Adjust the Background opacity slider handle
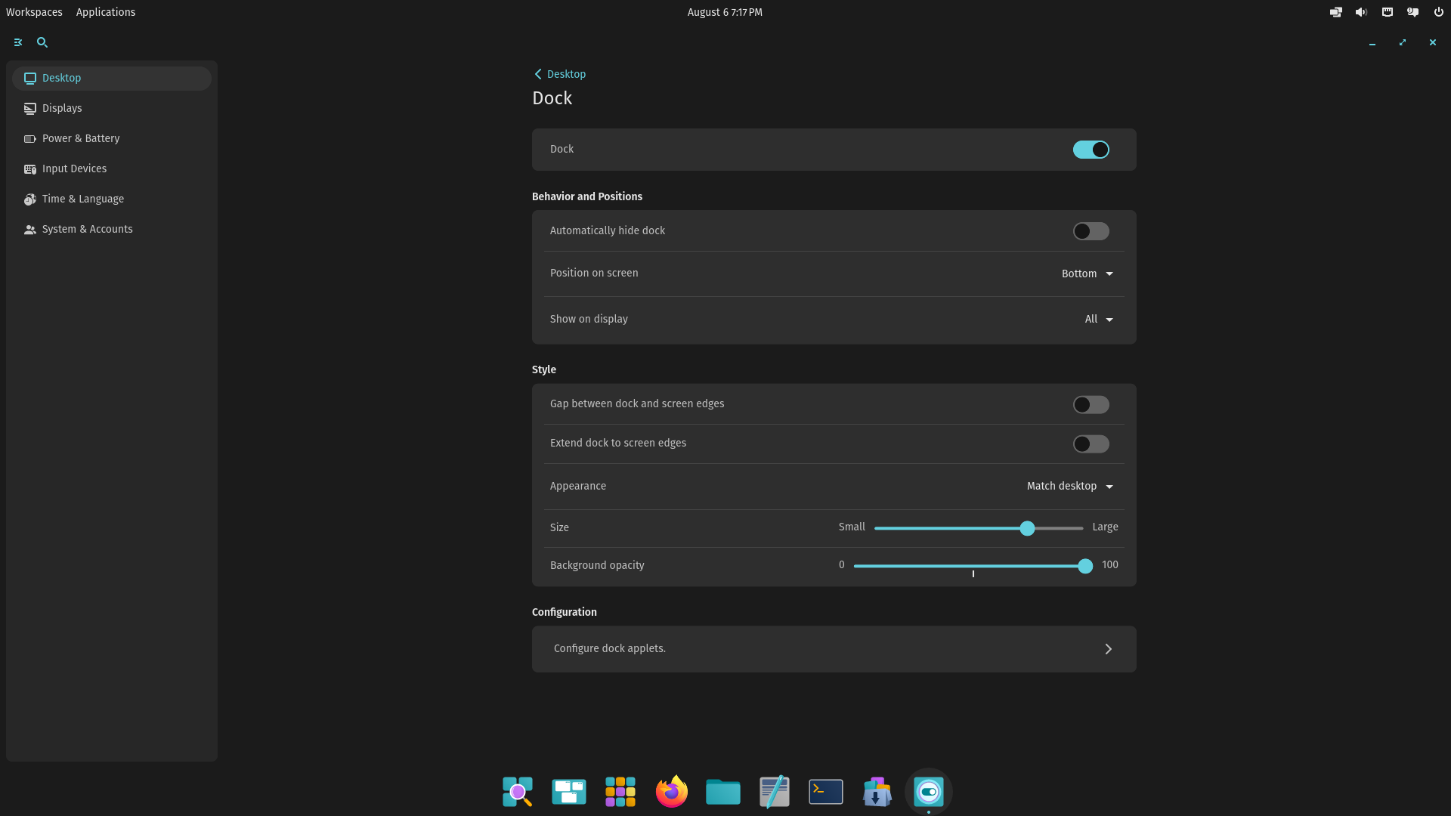The image size is (1451, 816). point(1085,567)
